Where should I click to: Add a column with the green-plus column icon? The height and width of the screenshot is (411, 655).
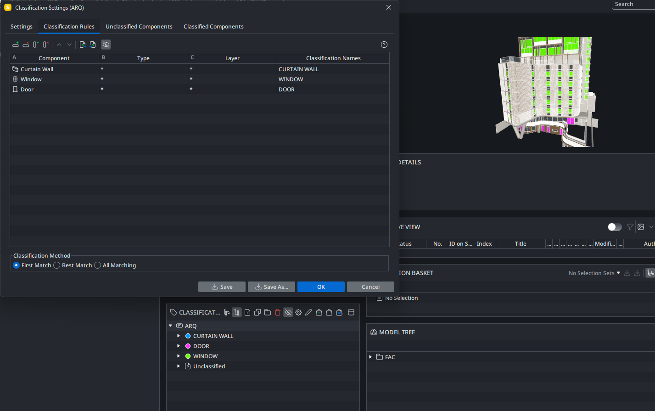point(36,45)
